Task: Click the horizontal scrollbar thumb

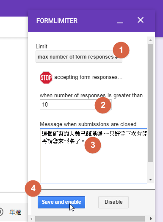Action: tap(90, 219)
